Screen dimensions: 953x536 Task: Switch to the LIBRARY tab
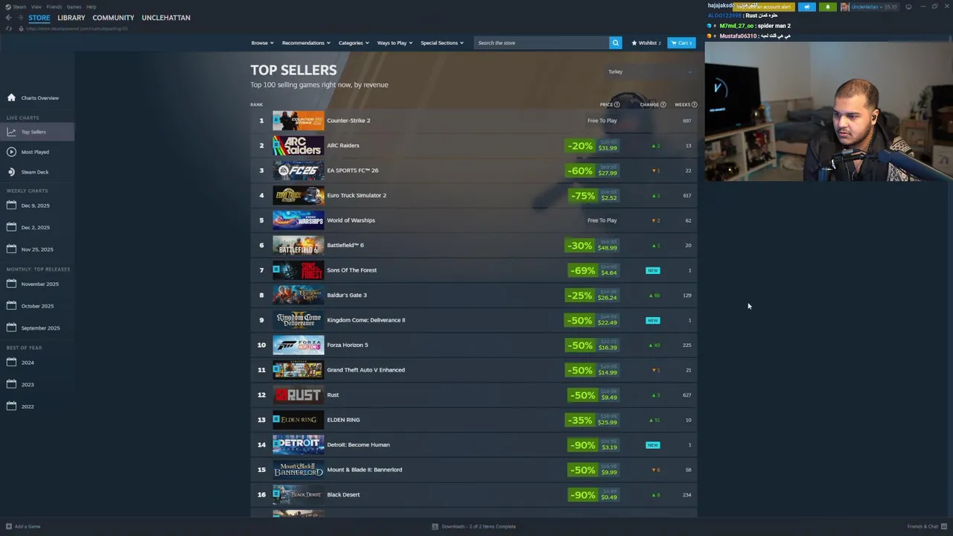[71, 17]
